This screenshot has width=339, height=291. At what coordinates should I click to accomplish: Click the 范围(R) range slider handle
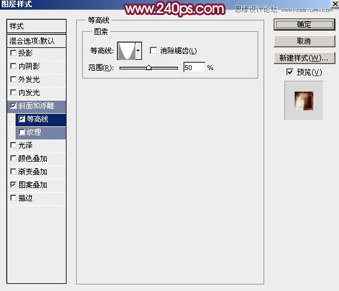pyautogui.click(x=149, y=68)
